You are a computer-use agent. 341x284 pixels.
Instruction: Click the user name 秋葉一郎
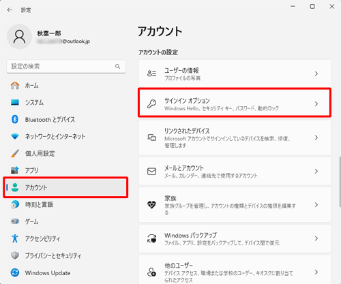coord(49,33)
